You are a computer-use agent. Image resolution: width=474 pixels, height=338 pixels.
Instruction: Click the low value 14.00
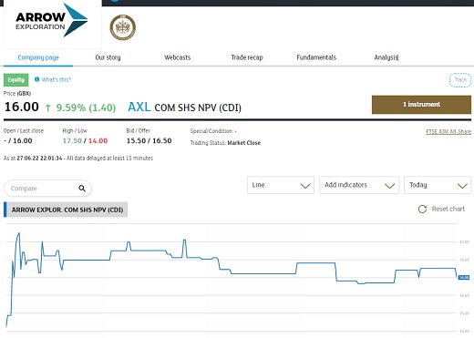click(98, 141)
